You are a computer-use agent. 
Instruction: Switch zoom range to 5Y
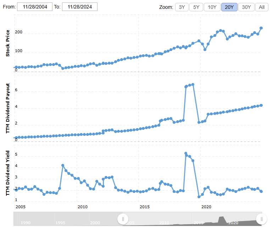point(196,7)
